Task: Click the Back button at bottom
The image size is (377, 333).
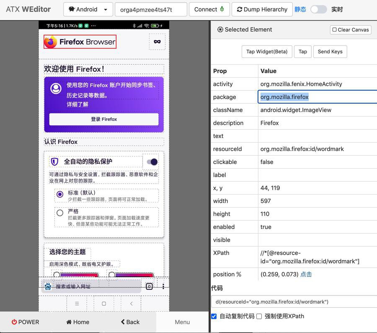Action: click(130, 322)
